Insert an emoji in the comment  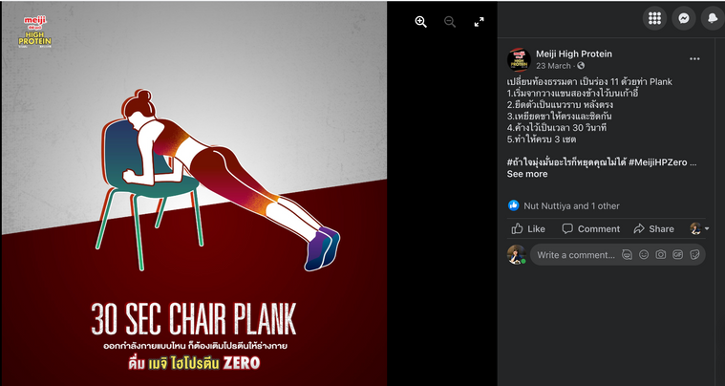[x=644, y=255]
